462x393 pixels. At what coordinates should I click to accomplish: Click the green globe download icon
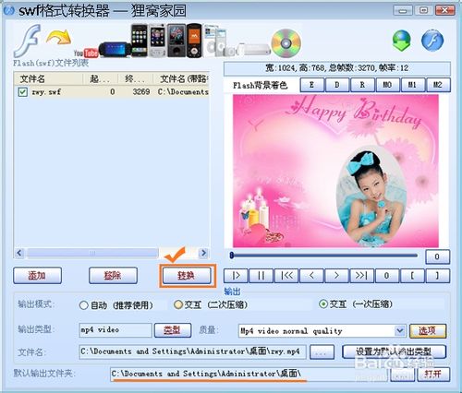pos(402,41)
